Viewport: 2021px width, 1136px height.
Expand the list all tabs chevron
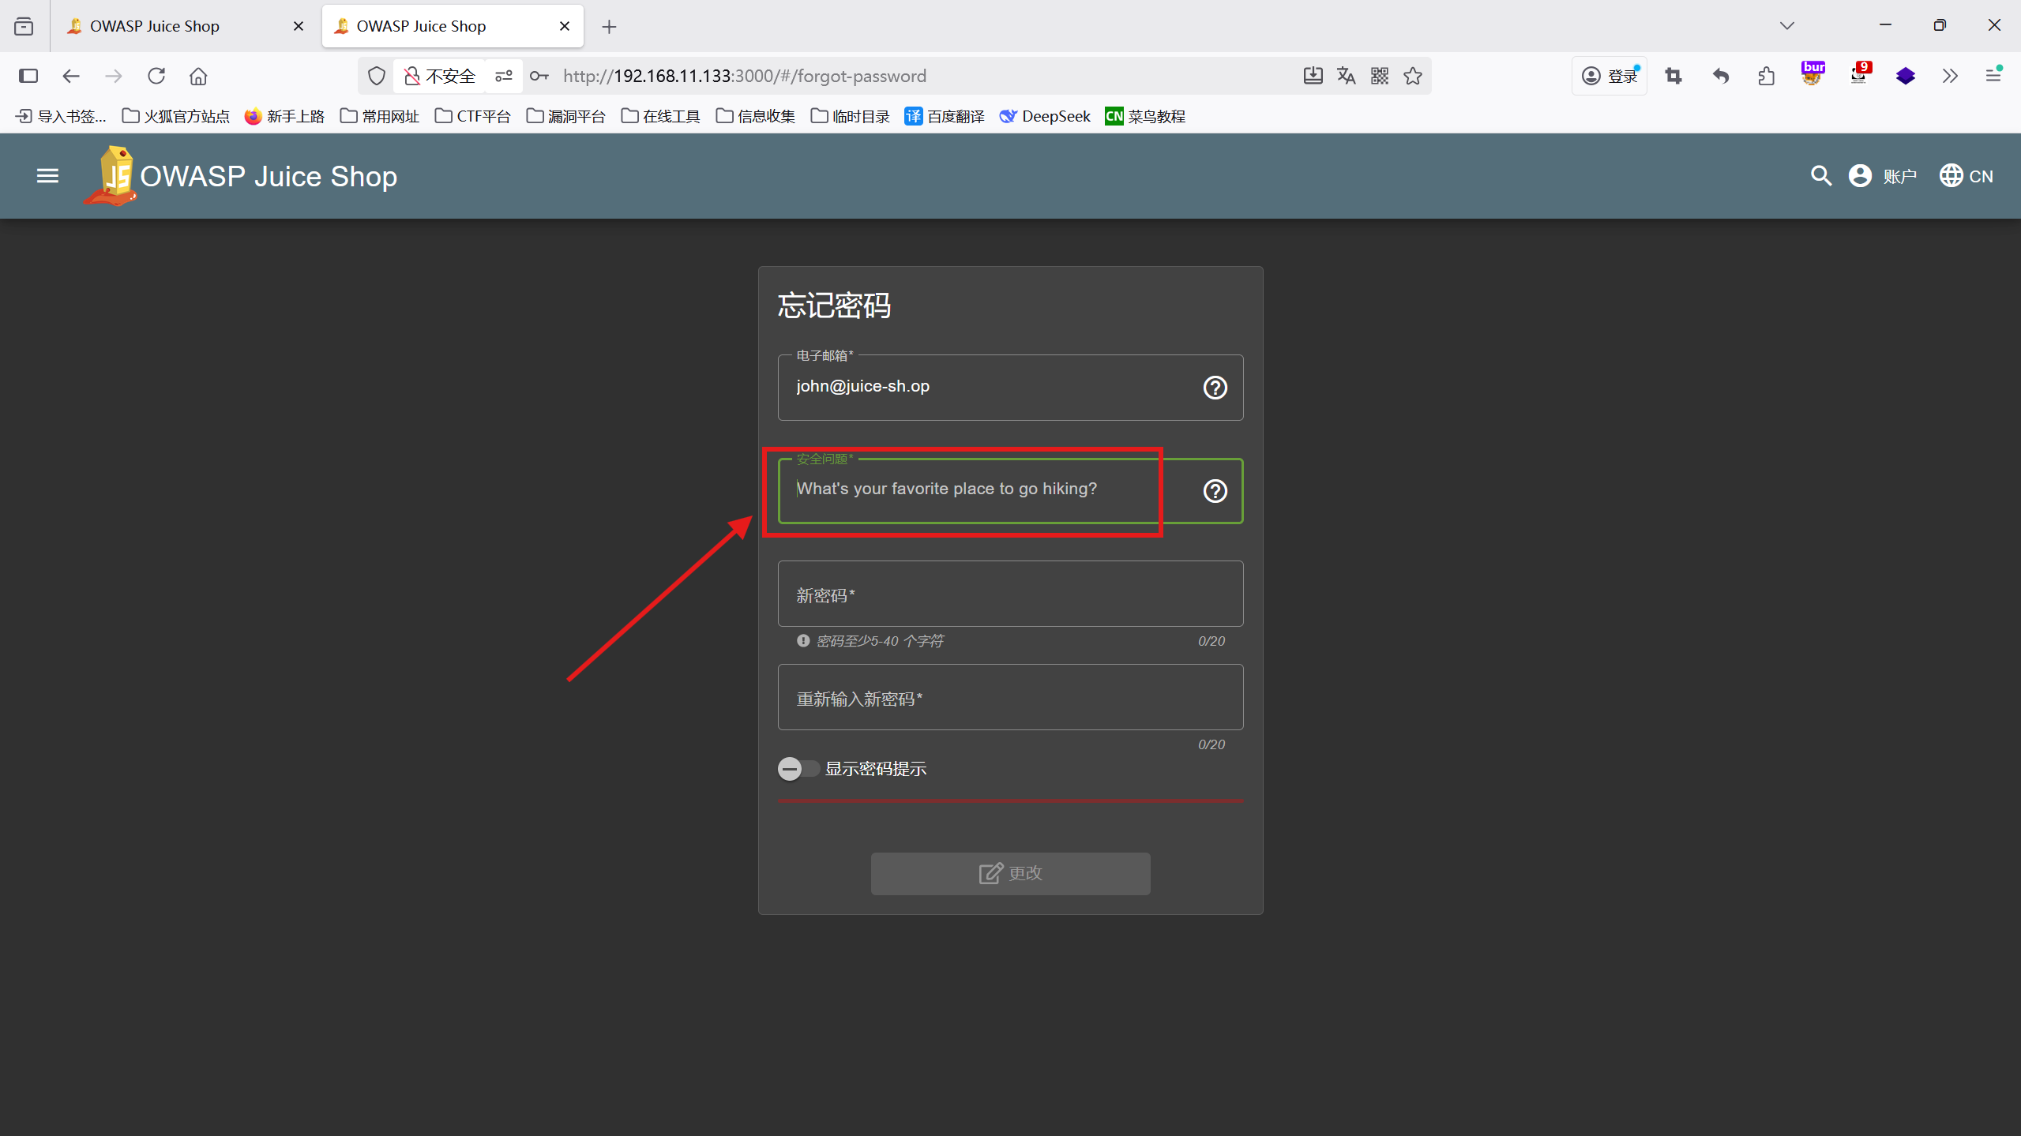[x=1787, y=26]
